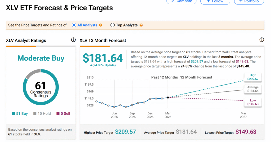Click the info icon beside All Analysts
Screen dimensions: 271x142
pos(101,25)
